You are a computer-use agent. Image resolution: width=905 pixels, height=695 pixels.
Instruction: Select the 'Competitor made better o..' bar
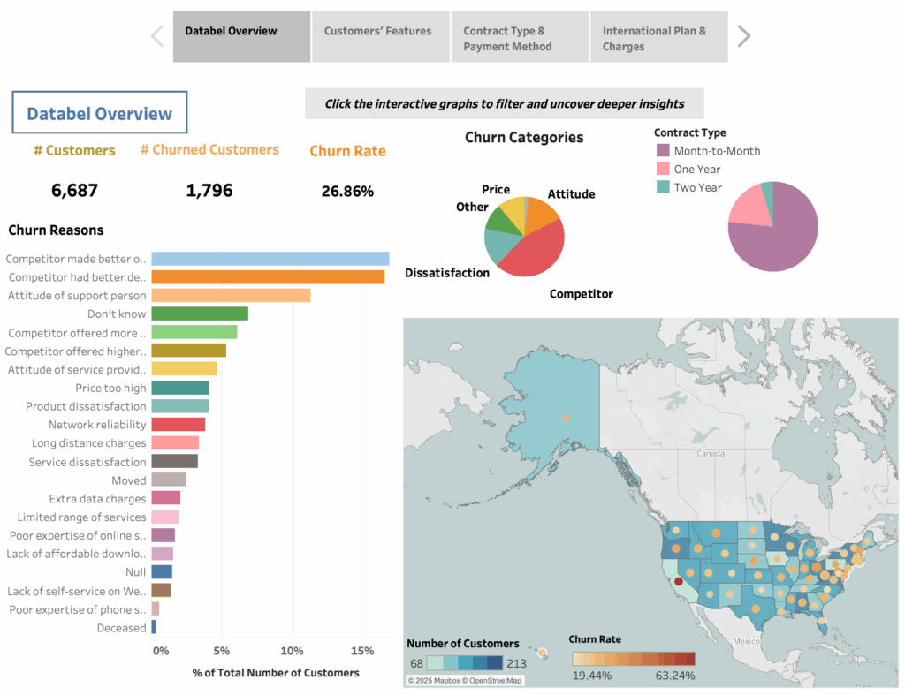click(270, 259)
